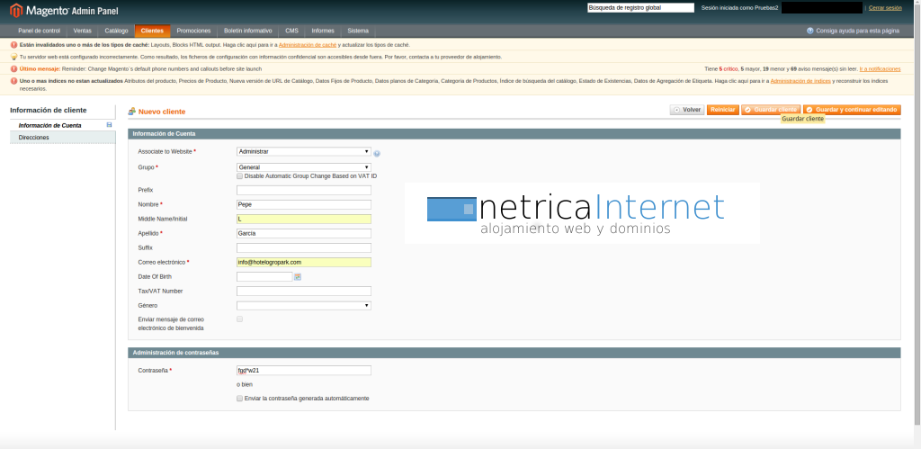Open the Administración de índices link
Image resolution: width=921 pixels, height=449 pixels.
(x=800, y=81)
